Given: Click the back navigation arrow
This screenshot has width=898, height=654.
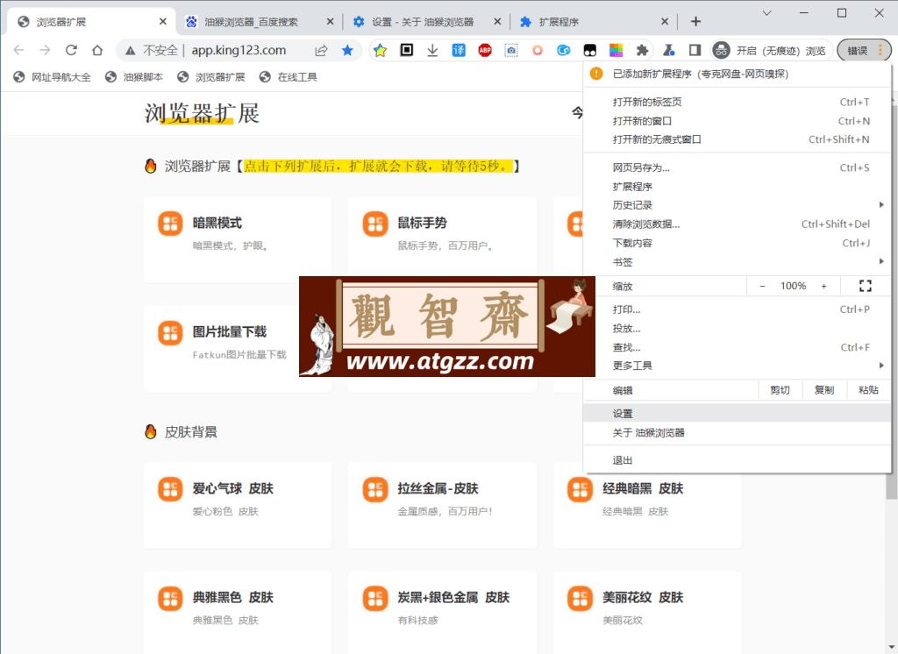Looking at the screenshot, I should 19,50.
